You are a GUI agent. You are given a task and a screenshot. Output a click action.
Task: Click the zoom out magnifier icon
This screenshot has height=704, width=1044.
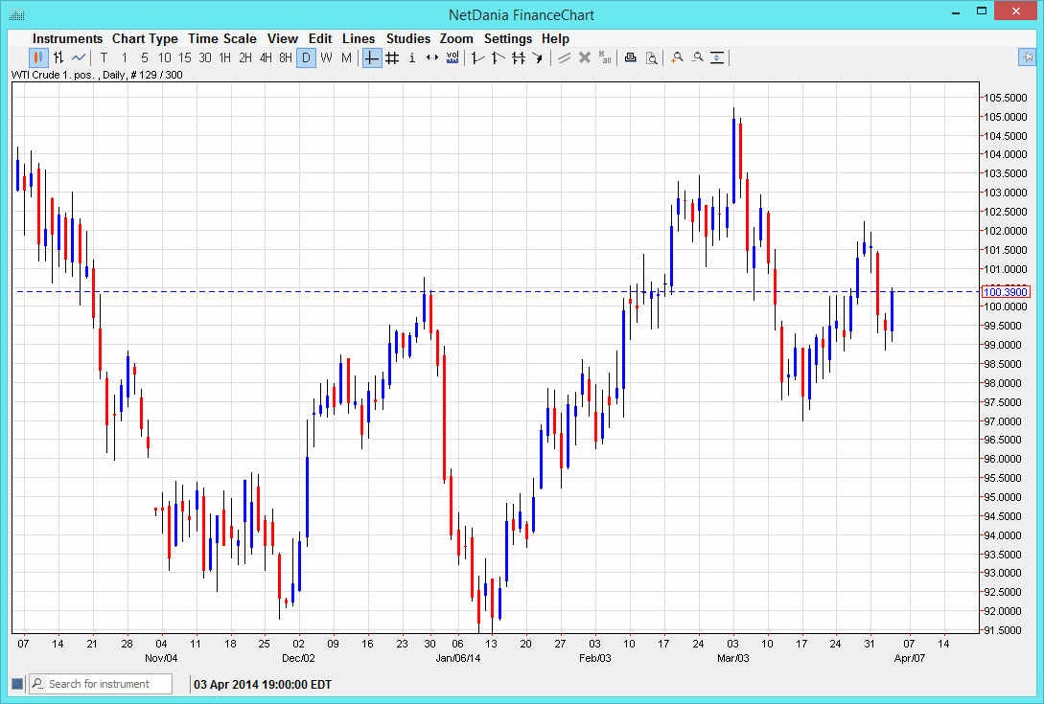(697, 58)
